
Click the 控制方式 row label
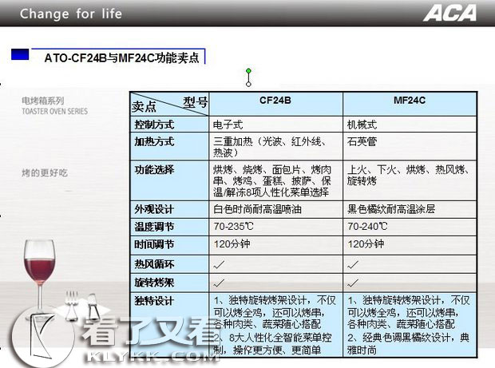pyautogui.click(x=154, y=125)
